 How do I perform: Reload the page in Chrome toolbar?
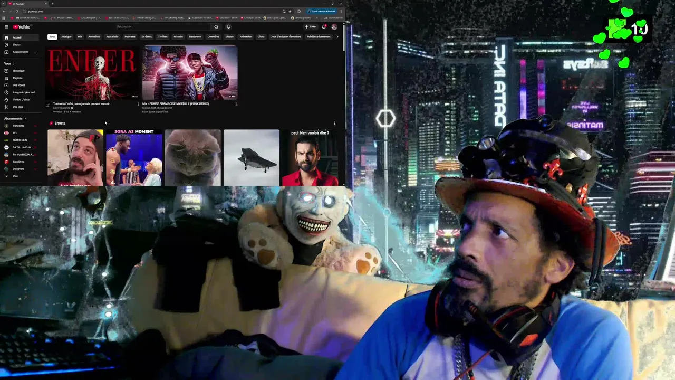pyautogui.click(x=16, y=11)
